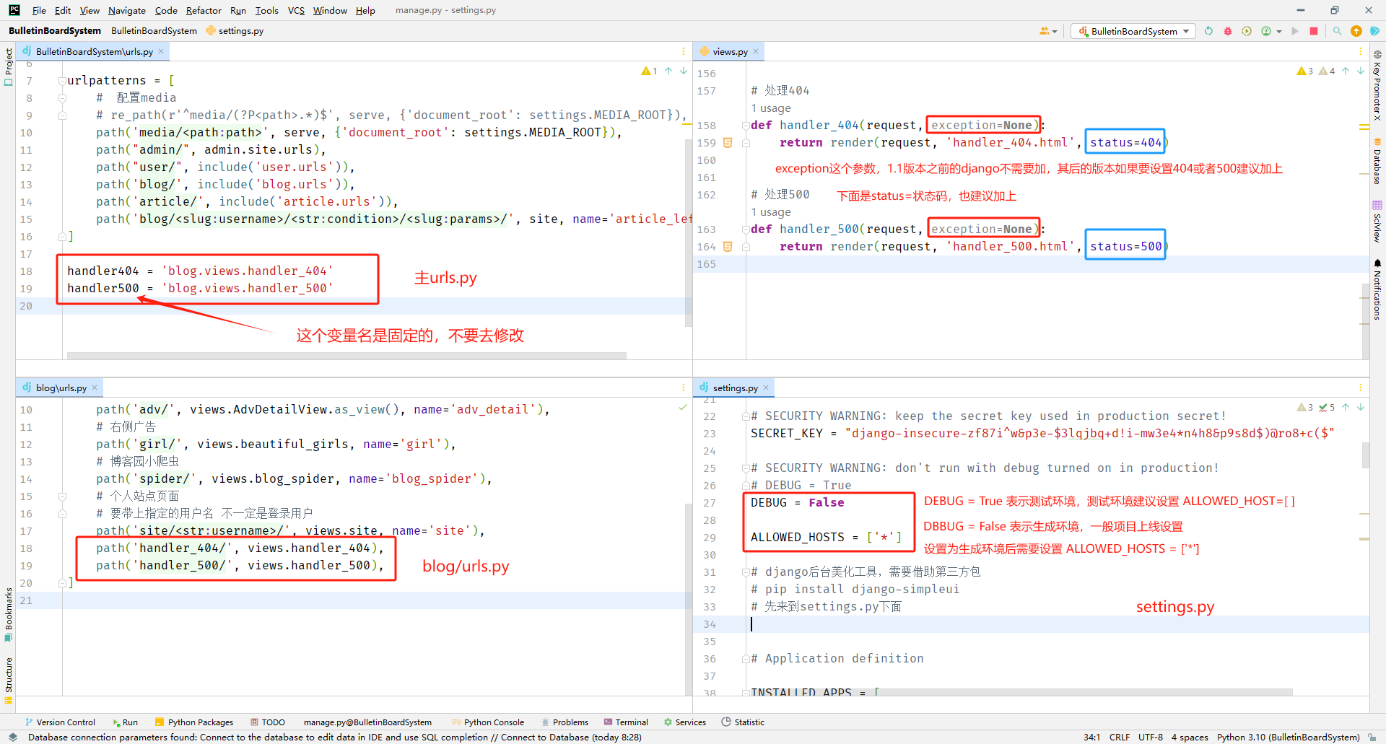The image size is (1386, 744).
Task: Open the TODO tool window
Action: click(x=268, y=722)
